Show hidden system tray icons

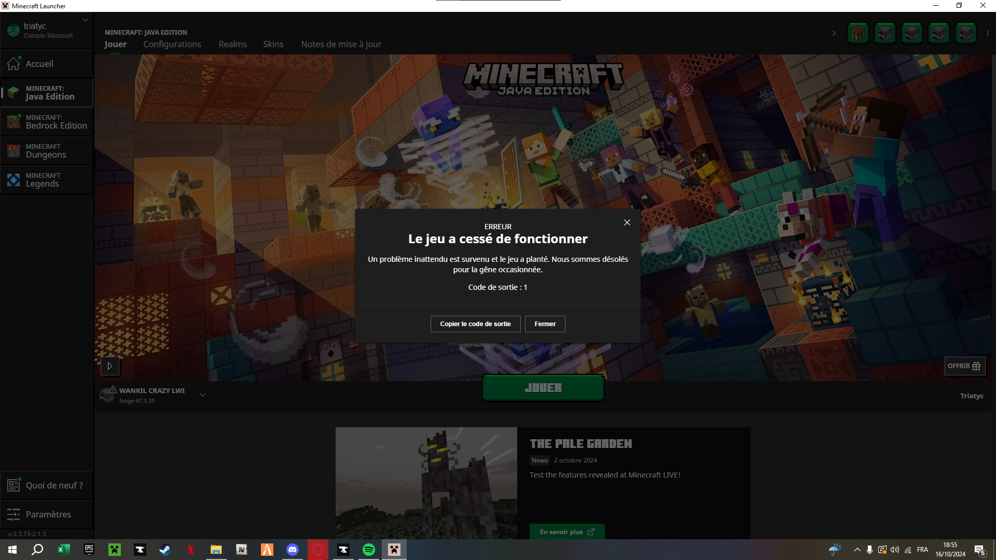point(857,550)
